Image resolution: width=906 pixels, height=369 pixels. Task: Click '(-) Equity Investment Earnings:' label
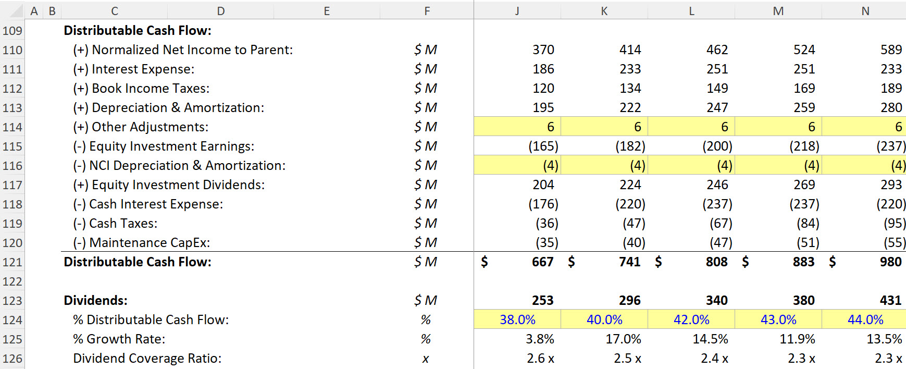click(x=164, y=146)
